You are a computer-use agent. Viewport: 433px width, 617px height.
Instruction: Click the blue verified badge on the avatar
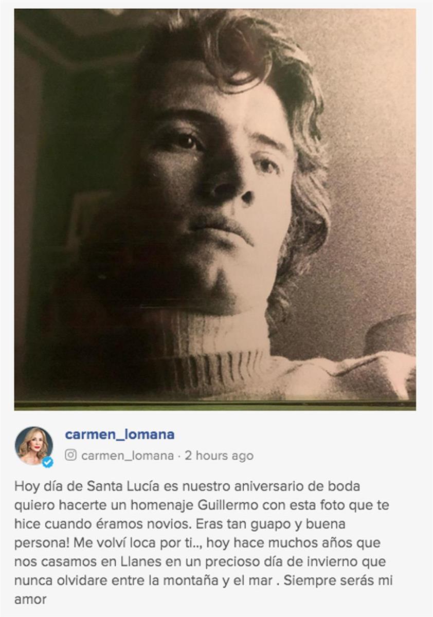48,462
